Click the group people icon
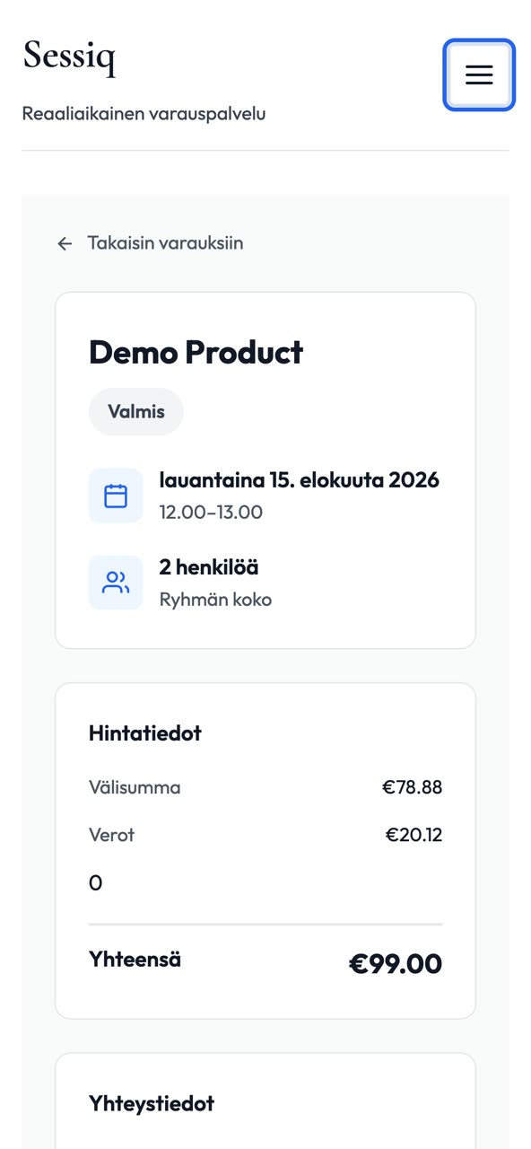 [x=116, y=583]
